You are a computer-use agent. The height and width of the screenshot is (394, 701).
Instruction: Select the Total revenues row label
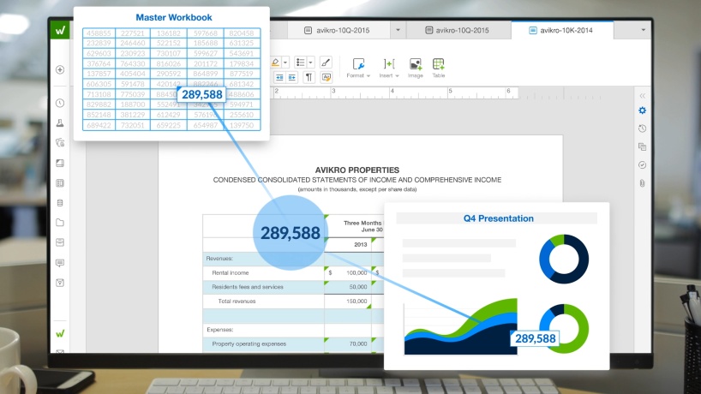pos(237,301)
